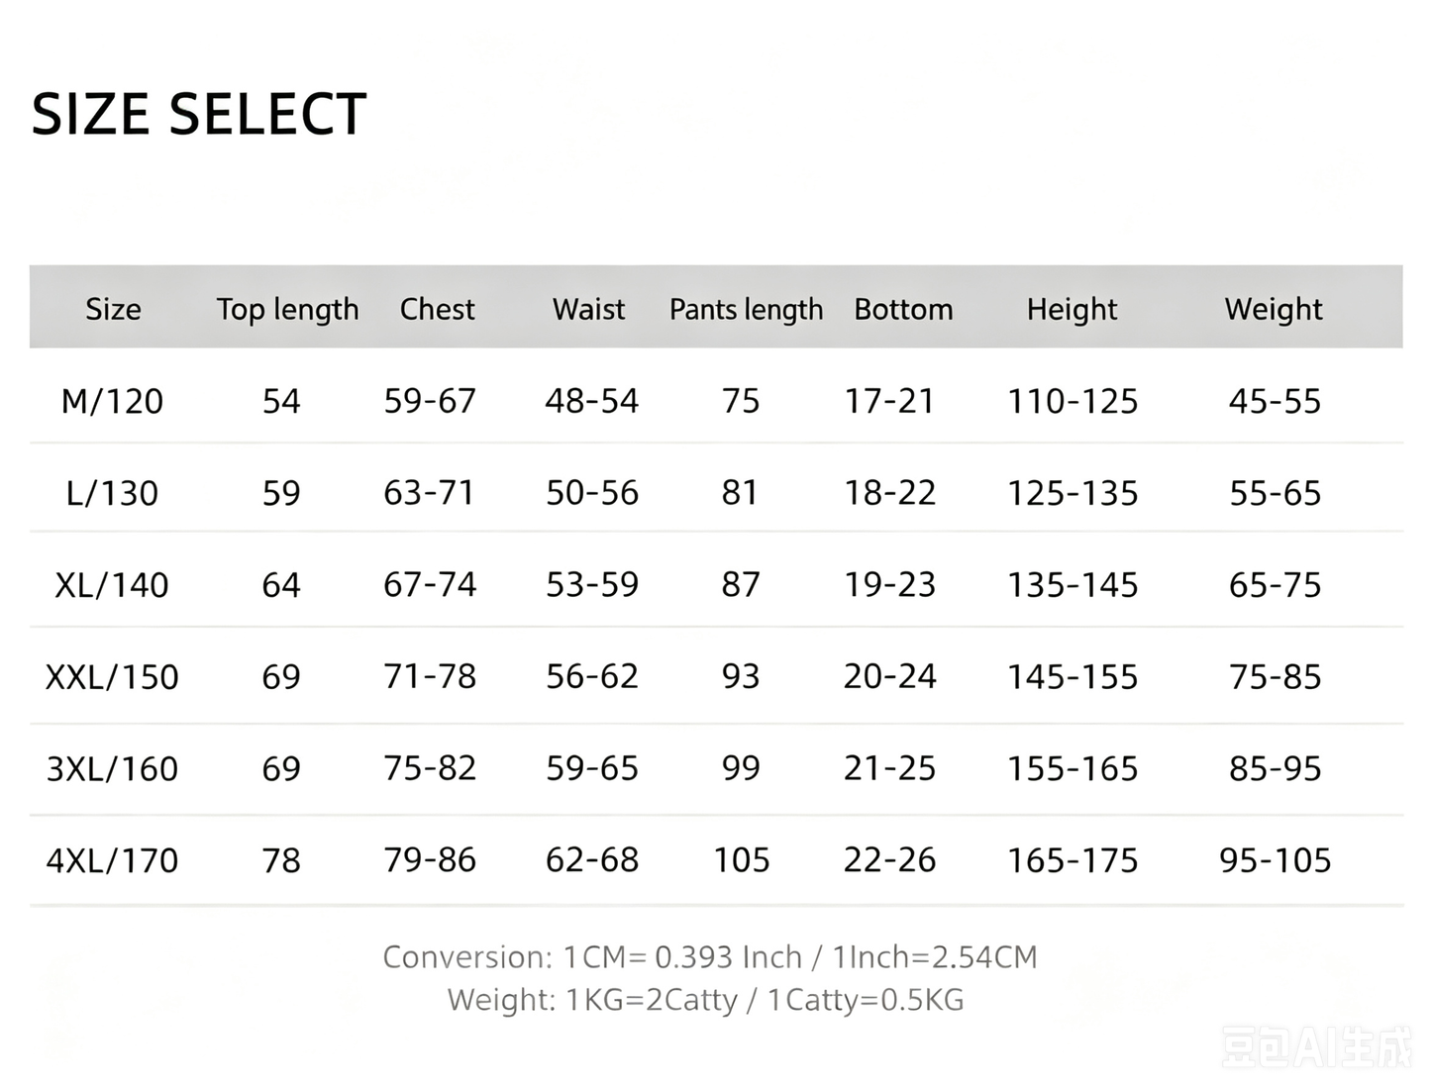This screenshot has height=1091, width=1431.
Task: Click the KG to Catty weight note
Action: [705, 1000]
